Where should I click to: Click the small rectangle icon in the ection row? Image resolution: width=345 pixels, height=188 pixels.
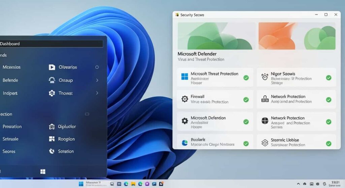87,114
